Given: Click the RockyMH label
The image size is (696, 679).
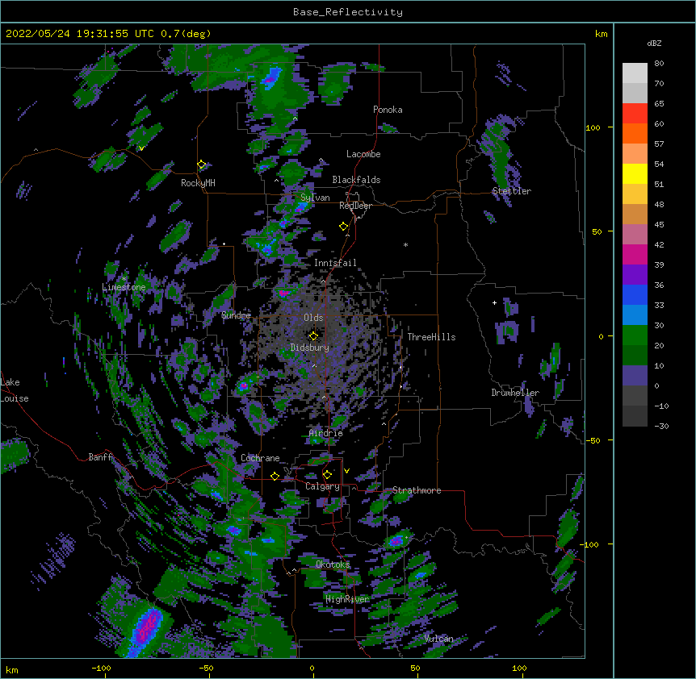Looking at the screenshot, I should pos(198,183).
